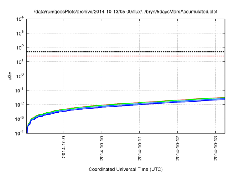248x173 pixels.
Task: Click the 2014-10-12 date label
Action: click(x=177, y=148)
